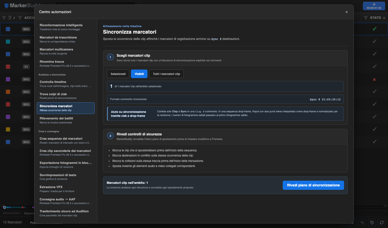Click the plus add-marker button at 00:00:31:23
The height and width of the screenshot is (228, 388).
tap(374, 6)
